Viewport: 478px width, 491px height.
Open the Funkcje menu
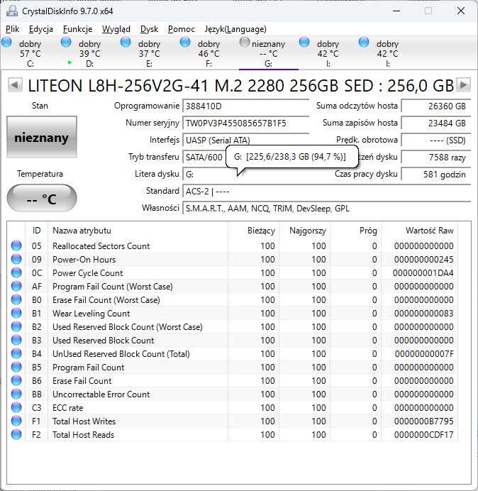(77, 29)
